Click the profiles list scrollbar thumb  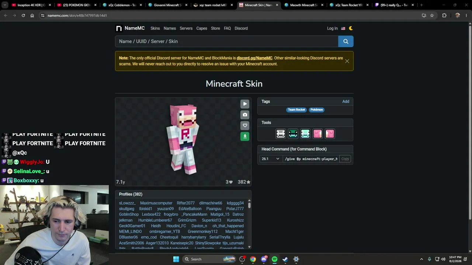[x=249, y=205]
